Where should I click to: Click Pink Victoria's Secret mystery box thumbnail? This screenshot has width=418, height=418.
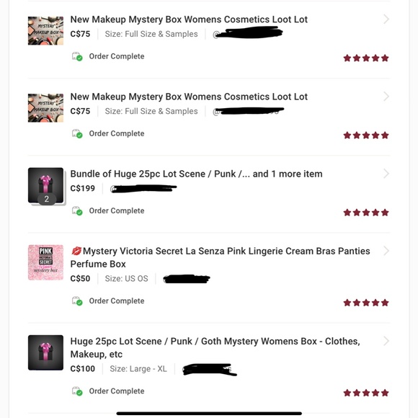click(x=45, y=262)
